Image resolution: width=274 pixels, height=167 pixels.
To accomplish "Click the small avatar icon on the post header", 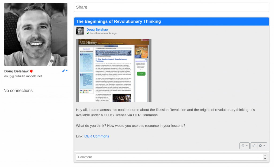I will point(80,31).
